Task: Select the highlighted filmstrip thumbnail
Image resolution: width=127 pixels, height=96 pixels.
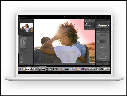Action: tap(28, 69)
